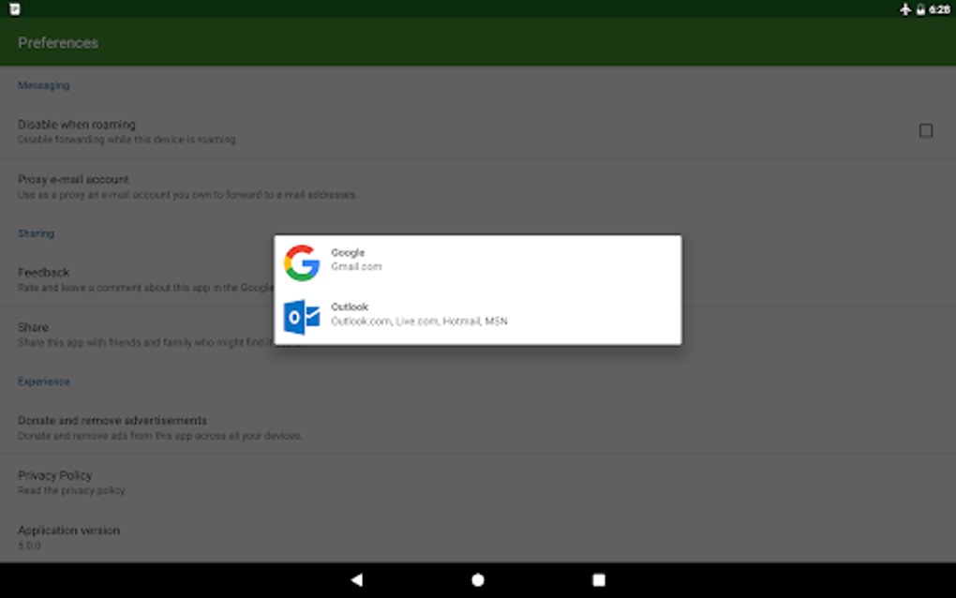Open notification icon in status bar
Viewport: 956px width, 598px height.
[x=15, y=9]
